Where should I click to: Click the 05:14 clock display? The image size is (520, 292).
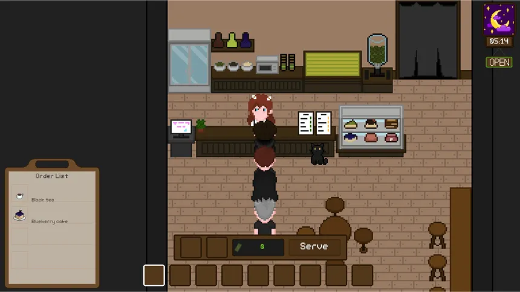[x=499, y=41]
